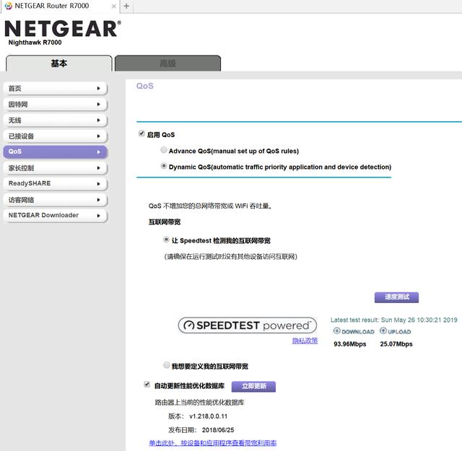Switch to the 高级 tab

click(x=167, y=64)
